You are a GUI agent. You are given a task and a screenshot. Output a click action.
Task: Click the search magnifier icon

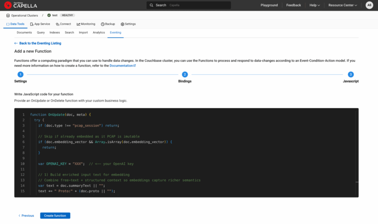(x=151, y=5)
